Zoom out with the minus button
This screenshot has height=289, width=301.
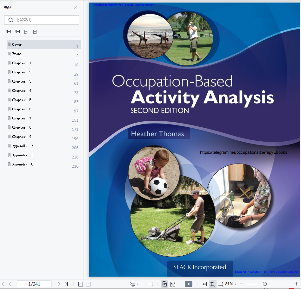242,284
